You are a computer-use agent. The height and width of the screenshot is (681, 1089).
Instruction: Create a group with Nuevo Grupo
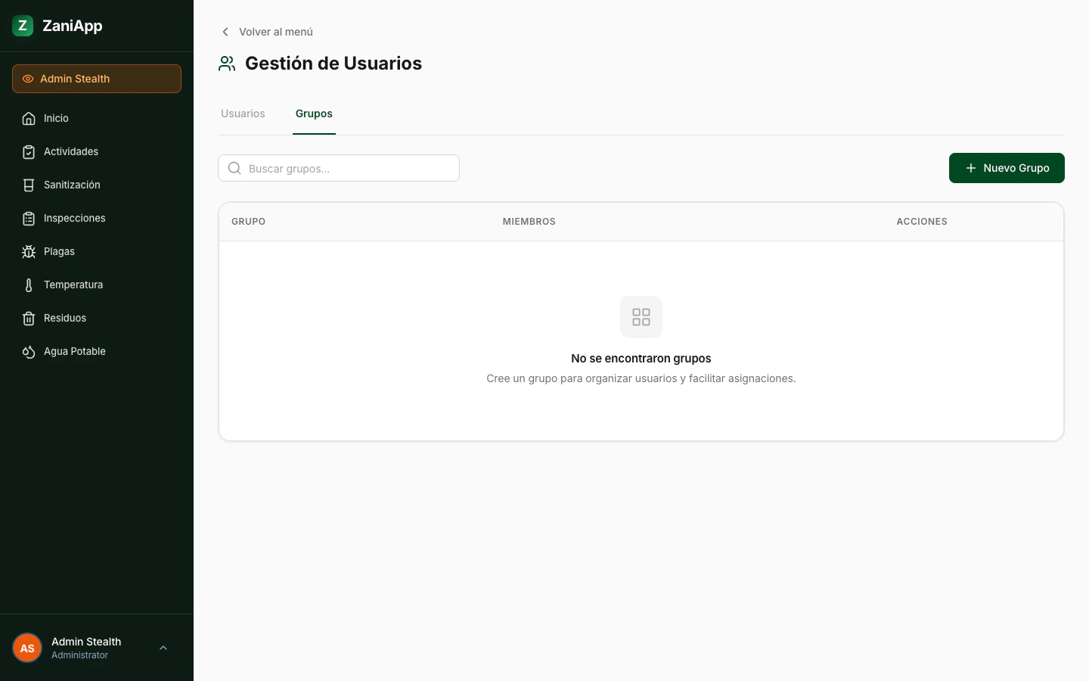tap(1007, 168)
